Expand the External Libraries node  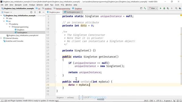[x=1, y=38]
